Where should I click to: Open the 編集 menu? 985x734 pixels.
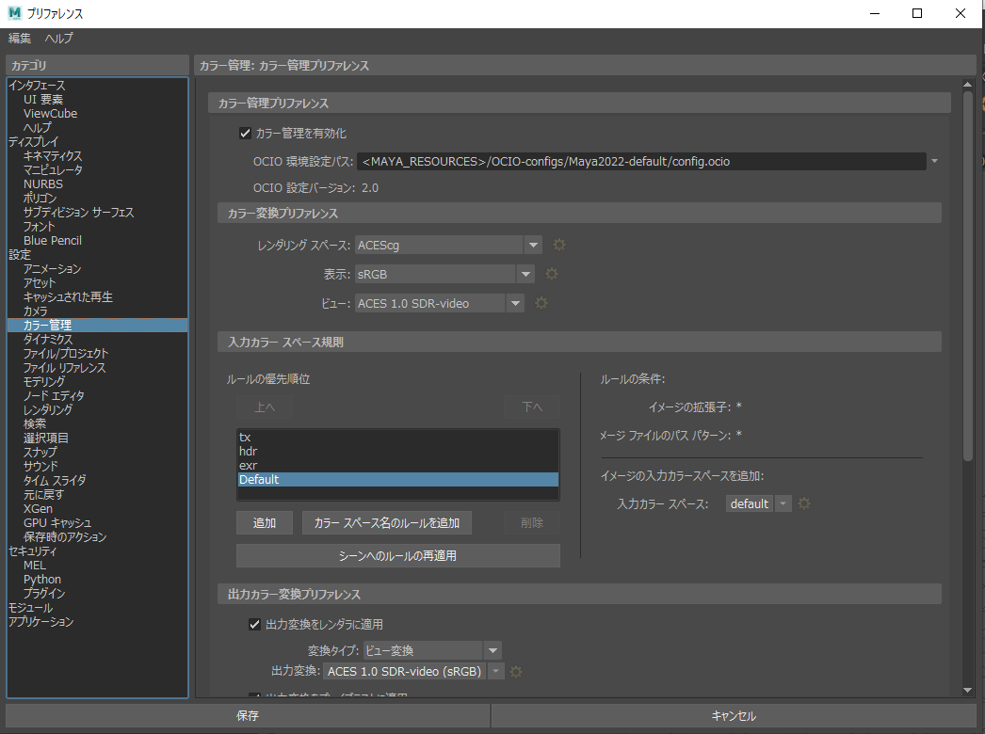point(20,39)
